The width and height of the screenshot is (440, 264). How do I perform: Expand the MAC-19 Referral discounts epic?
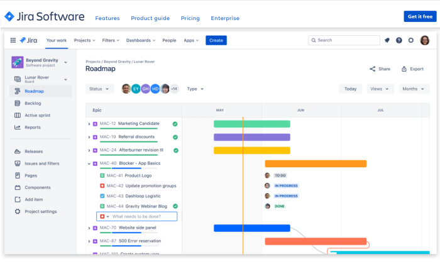pyautogui.click(x=89, y=137)
